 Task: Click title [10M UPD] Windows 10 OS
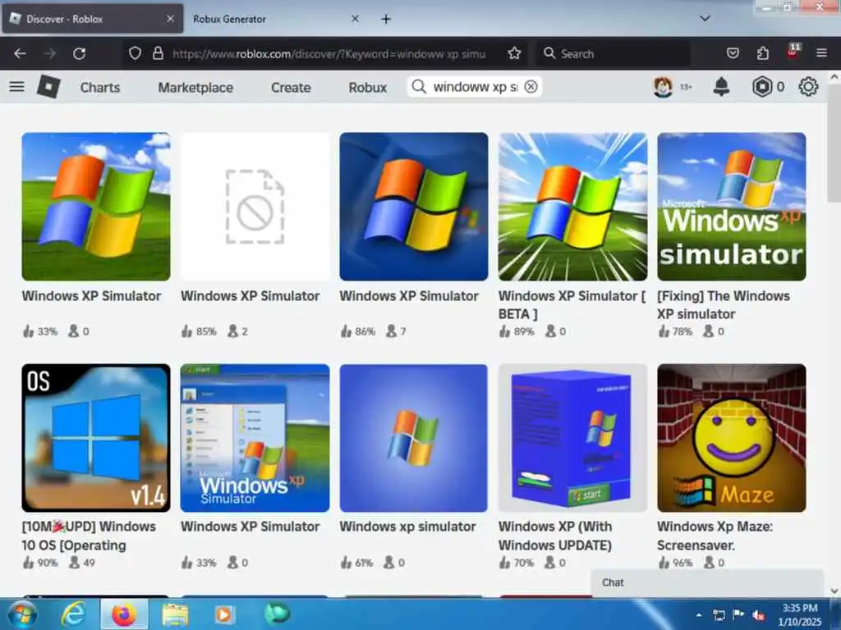[89, 536]
